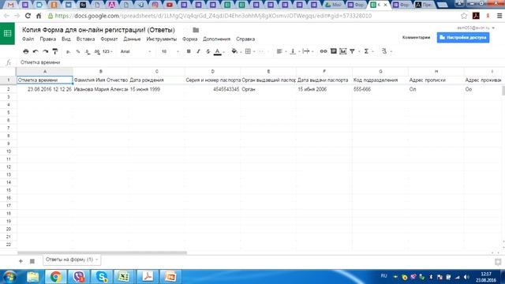Open the Вид menu
The height and width of the screenshot is (284, 505).
(x=66, y=39)
